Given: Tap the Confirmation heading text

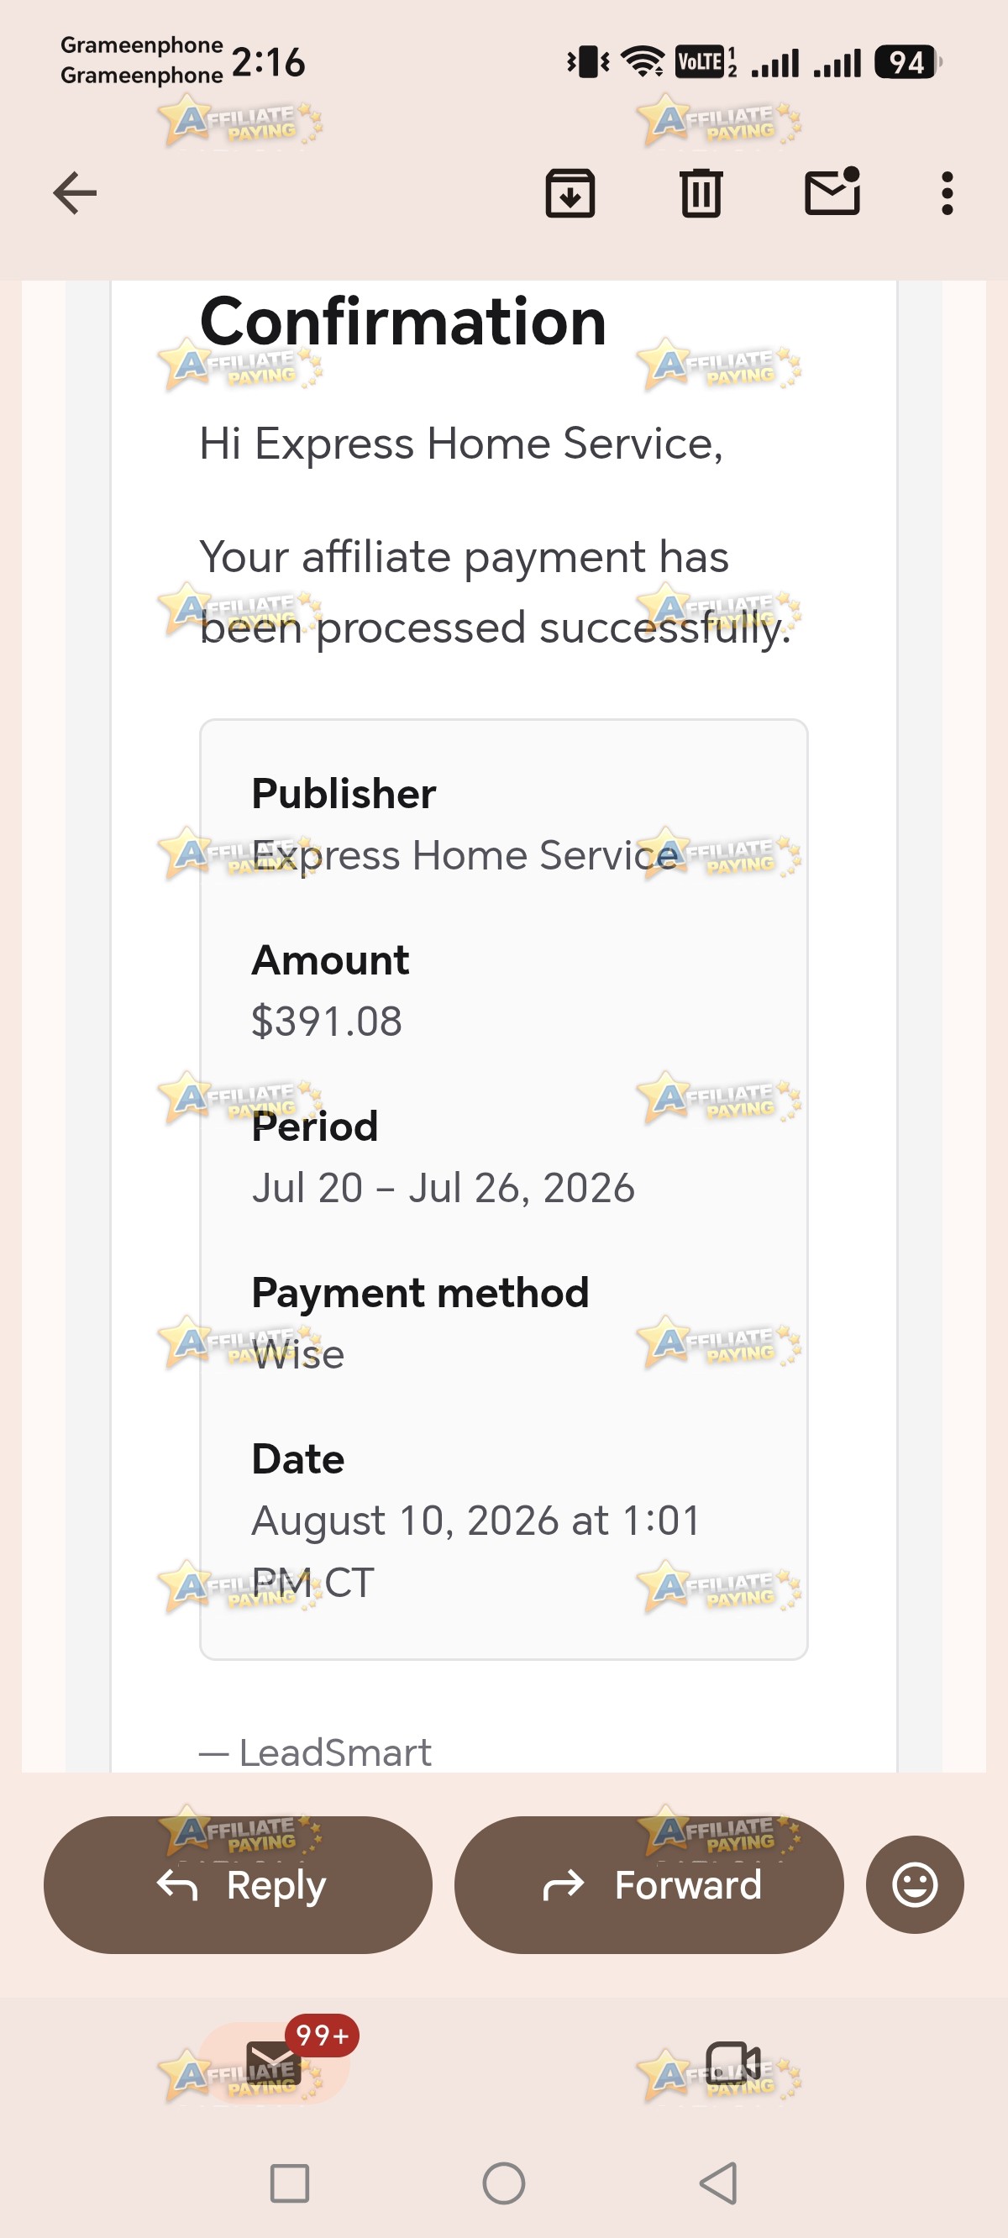Looking at the screenshot, I should (402, 321).
